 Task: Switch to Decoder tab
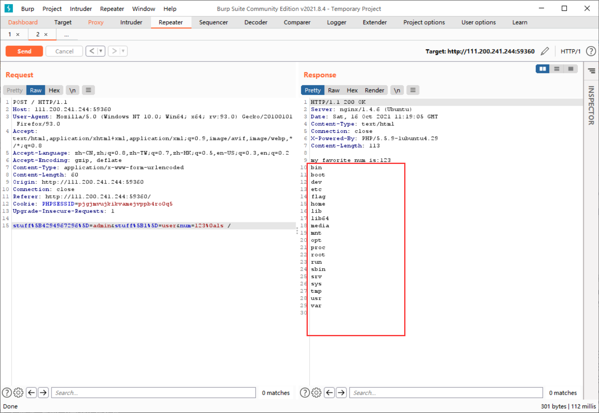click(256, 22)
